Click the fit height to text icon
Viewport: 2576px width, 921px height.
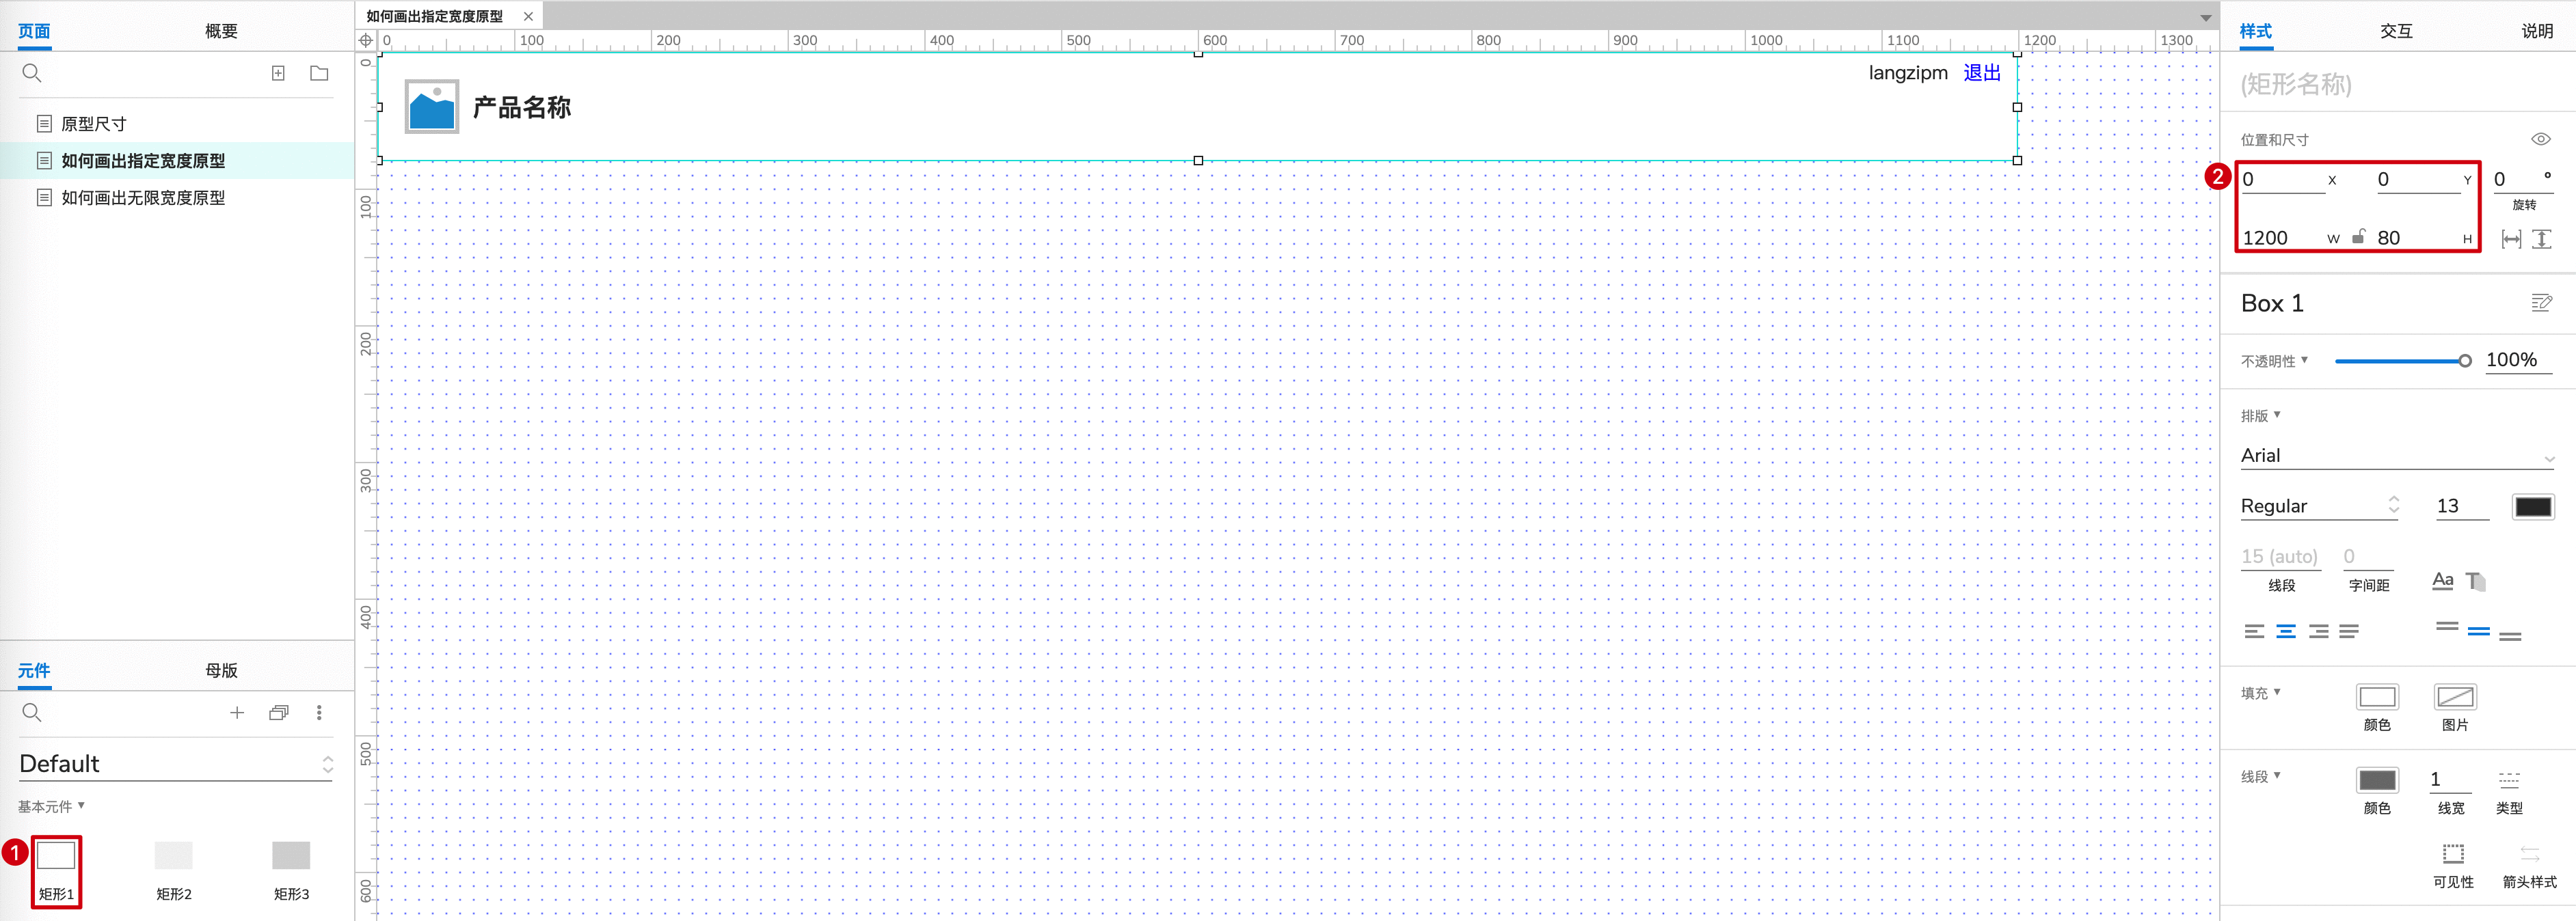(2542, 238)
